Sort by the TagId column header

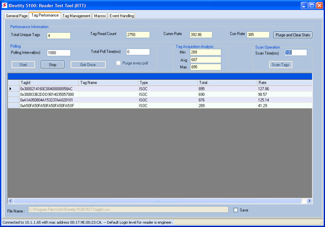[x=49, y=83]
